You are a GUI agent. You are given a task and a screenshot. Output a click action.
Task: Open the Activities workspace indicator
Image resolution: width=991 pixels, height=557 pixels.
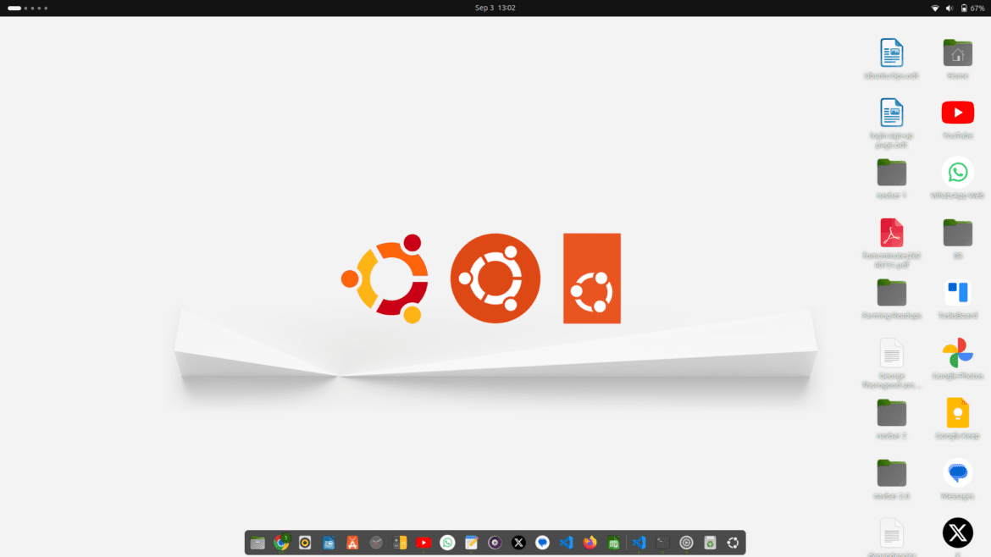[x=27, y=8]
